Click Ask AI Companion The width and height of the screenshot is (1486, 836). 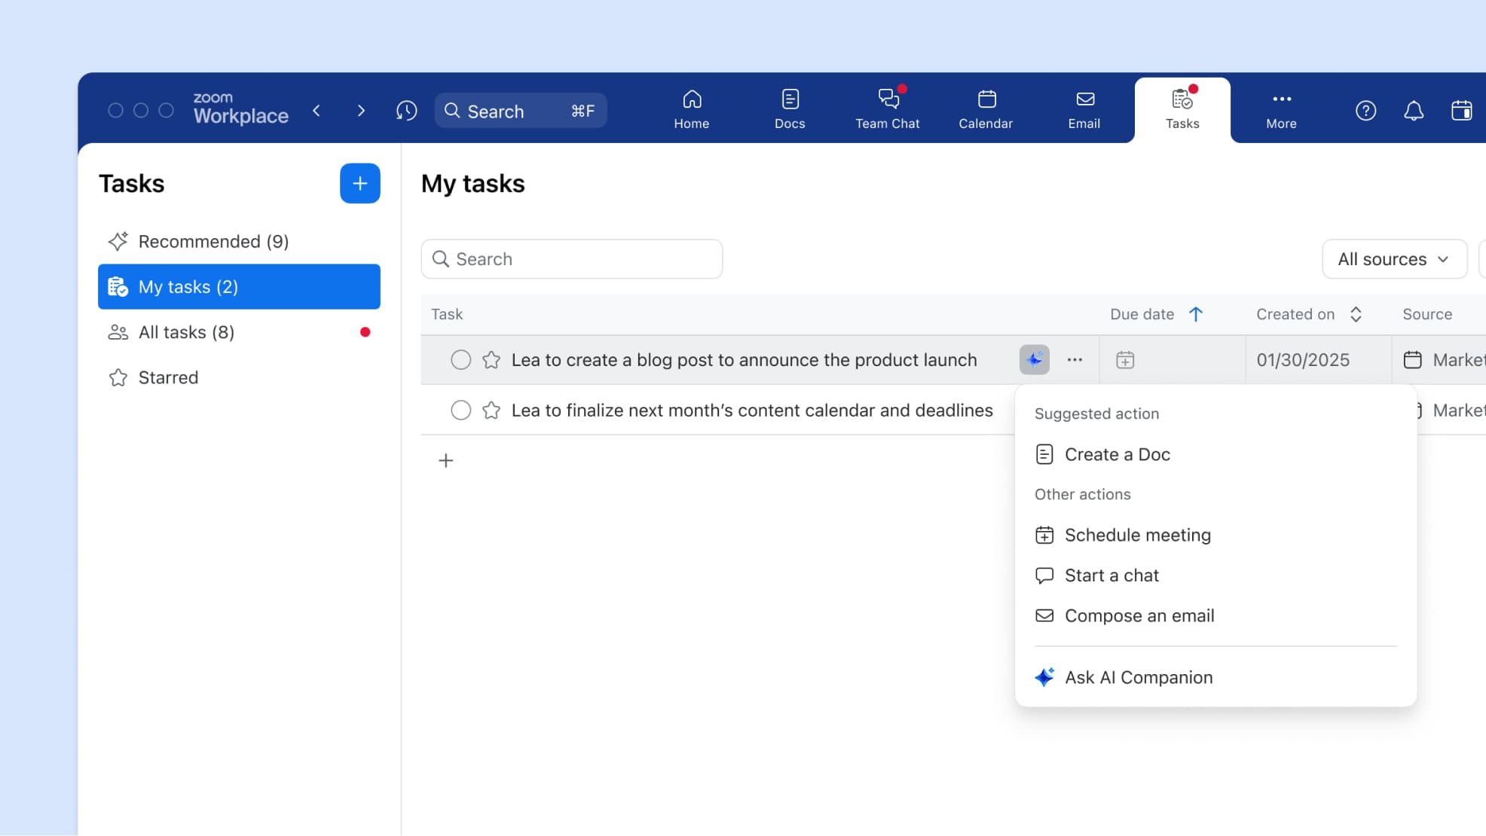pos(1138,677)
